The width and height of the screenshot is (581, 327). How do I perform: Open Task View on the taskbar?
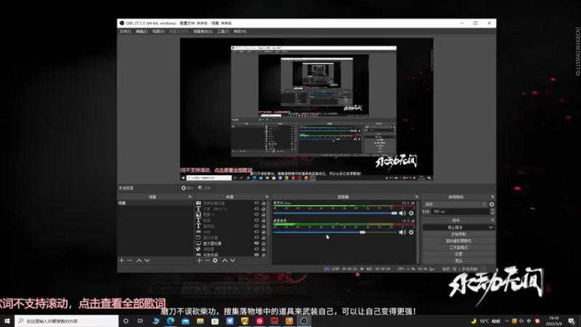click(140, 321)
